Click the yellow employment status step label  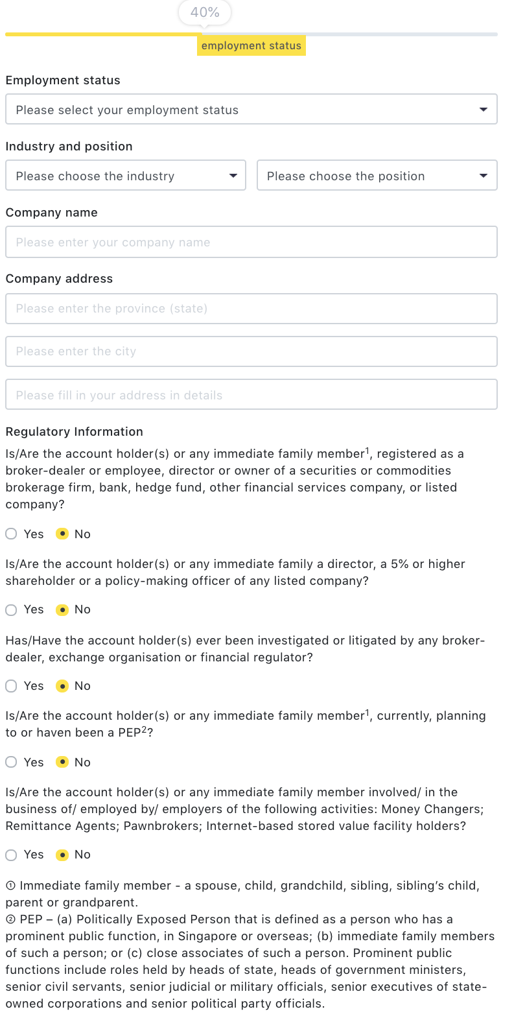pos(251,46)
